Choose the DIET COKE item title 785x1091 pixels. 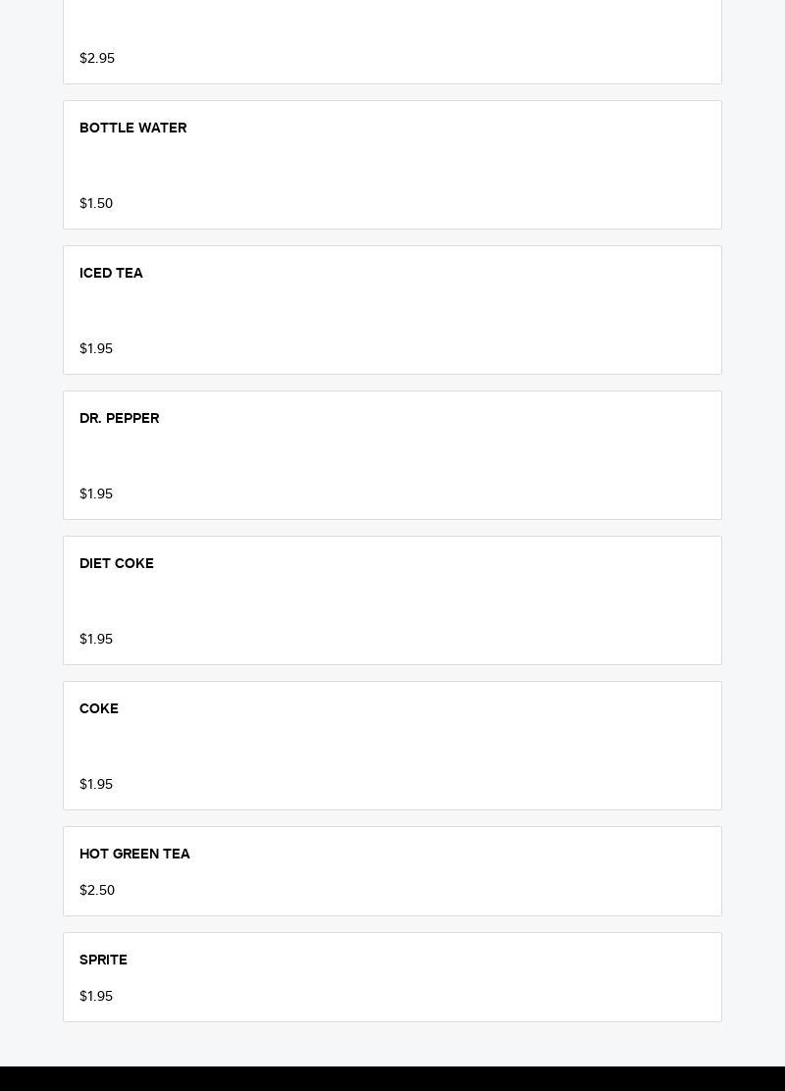tap(116, 563)
